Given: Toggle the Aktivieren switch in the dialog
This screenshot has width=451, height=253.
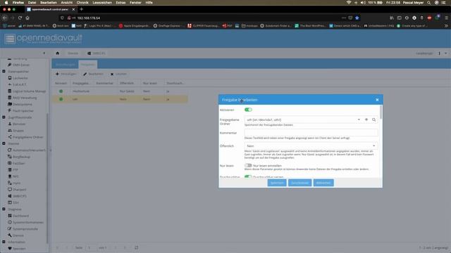Looking at the screenshot, I should (248, 110).
